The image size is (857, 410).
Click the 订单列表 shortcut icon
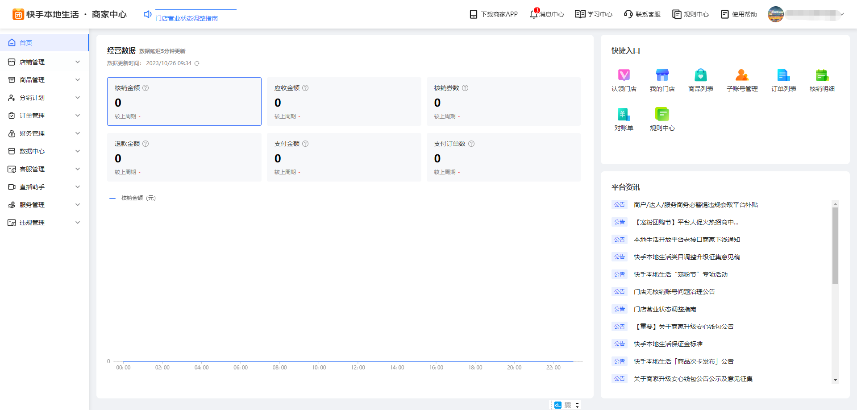(x=783, y=75)
